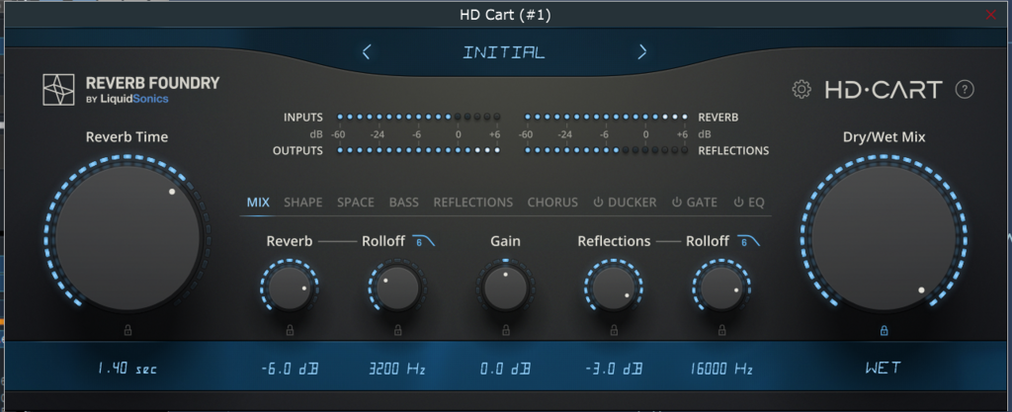This screenshot has height=412, width=1012.
Task: Click the Reverb Rolloff knob
Action: point(397,288)
